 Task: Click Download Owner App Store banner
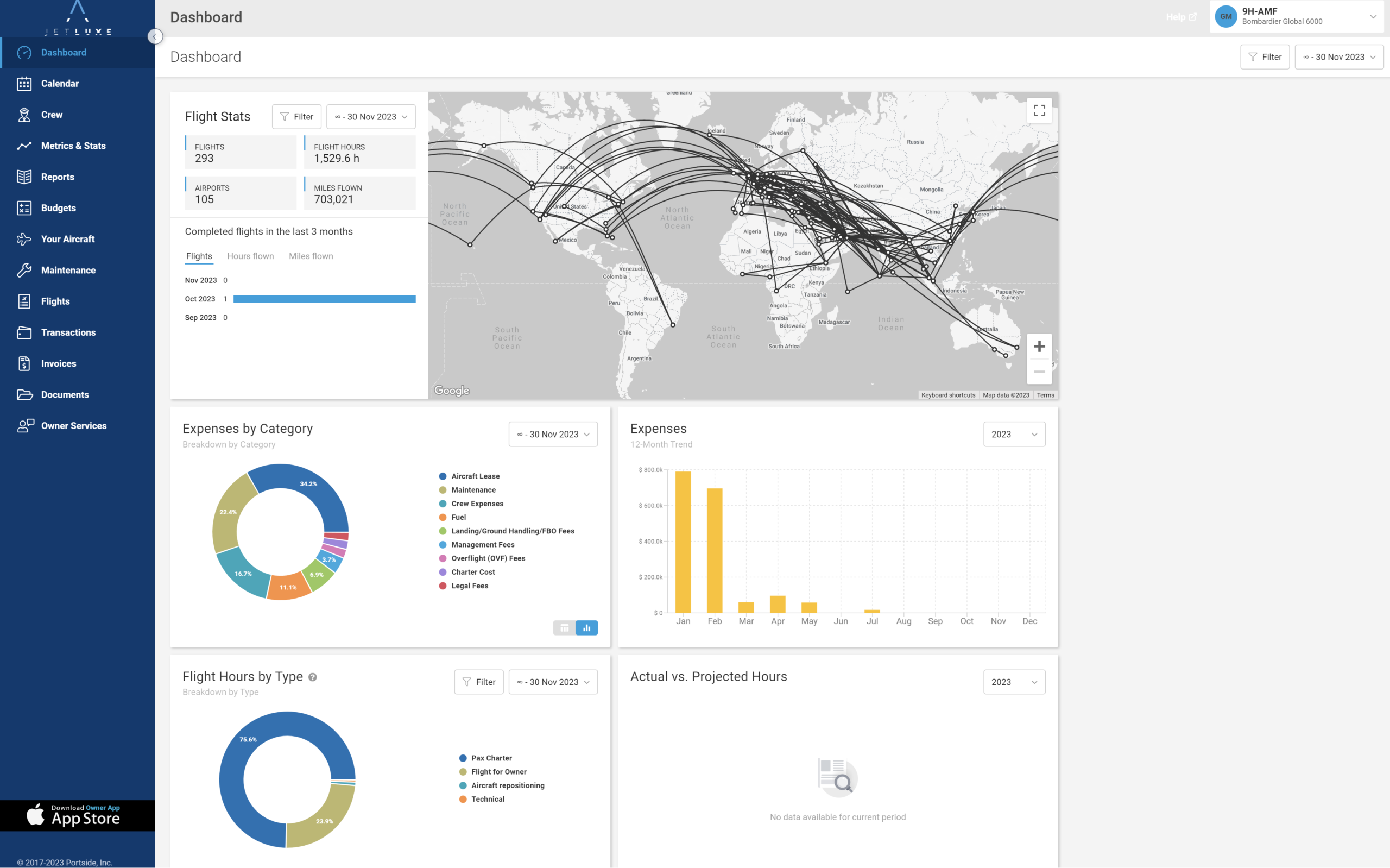pyautogui.click(x=78, y=815)
